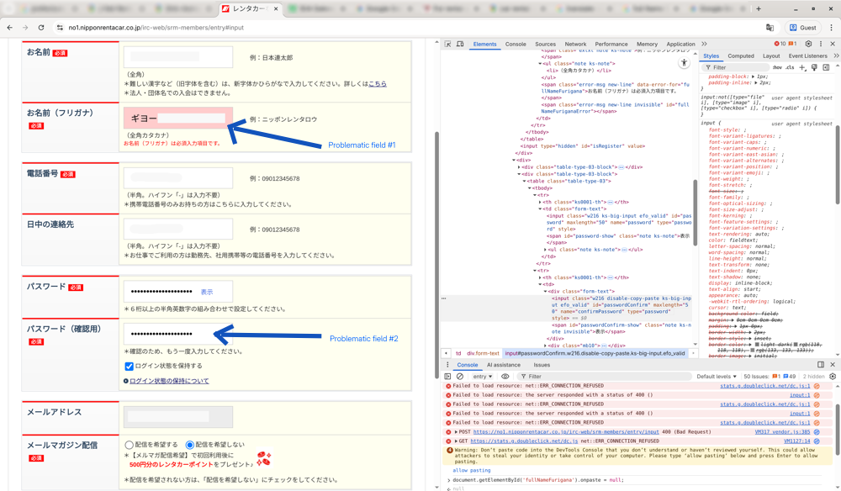The image size is (841, 491).
Task: Click the new style rule plus icon
Action: pyautogui.click(x=802, y=67)
